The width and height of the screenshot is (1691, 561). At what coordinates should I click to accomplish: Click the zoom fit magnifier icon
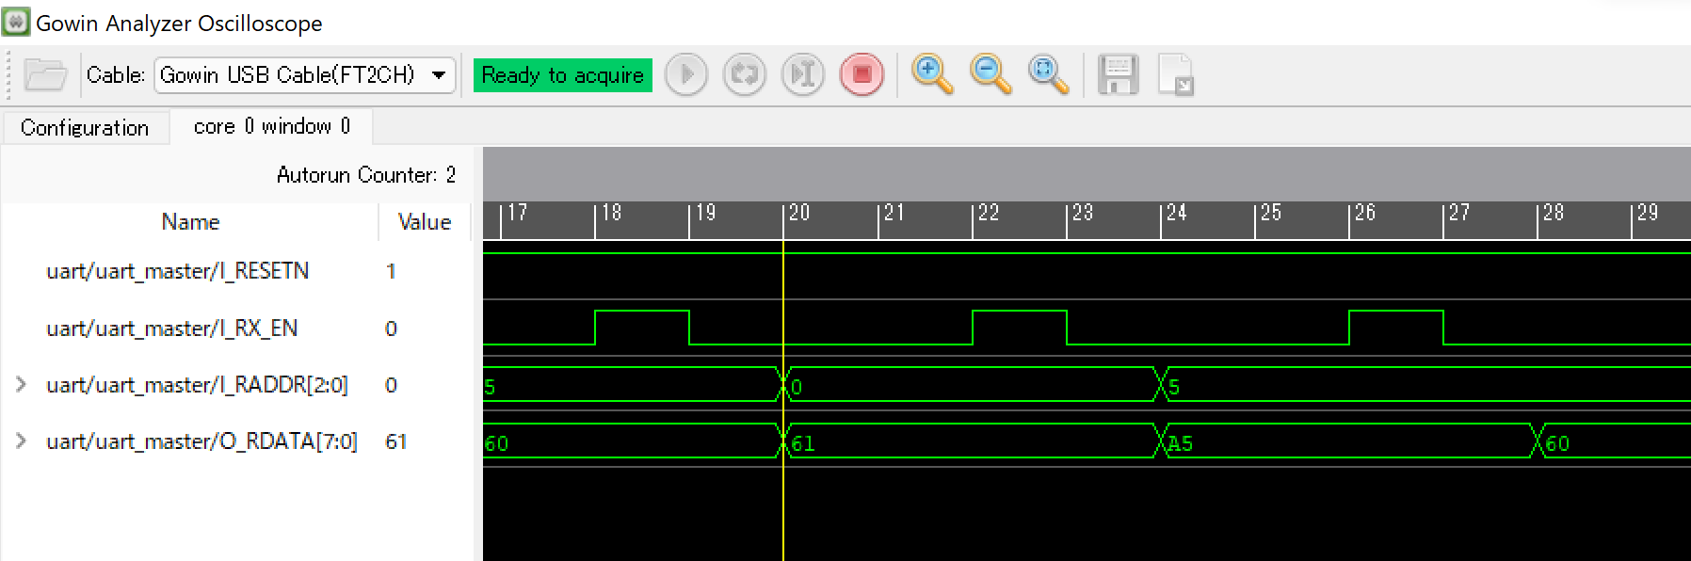click(x=1048, y=74)
